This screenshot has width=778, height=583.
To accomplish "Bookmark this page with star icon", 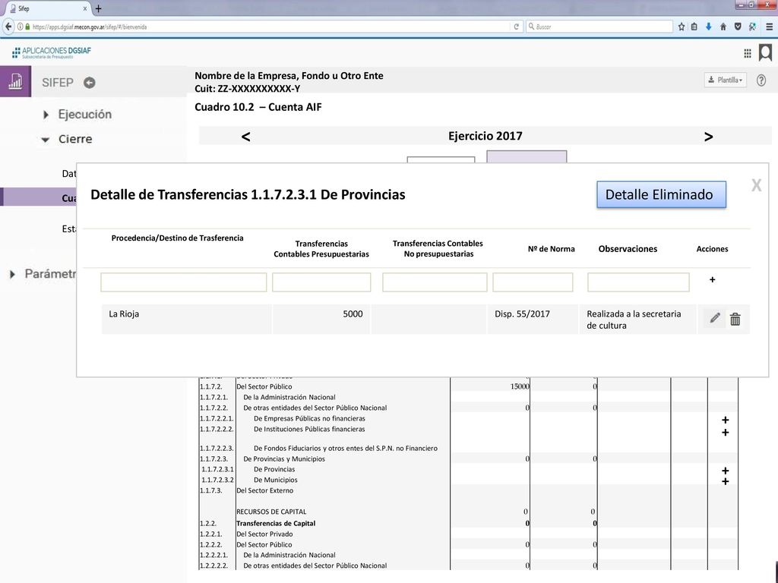I will coord(682,27).
